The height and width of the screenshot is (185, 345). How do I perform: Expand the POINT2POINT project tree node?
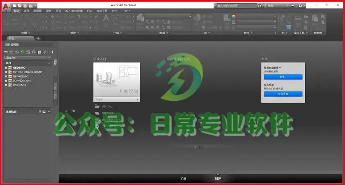click(x=6, y=81)
